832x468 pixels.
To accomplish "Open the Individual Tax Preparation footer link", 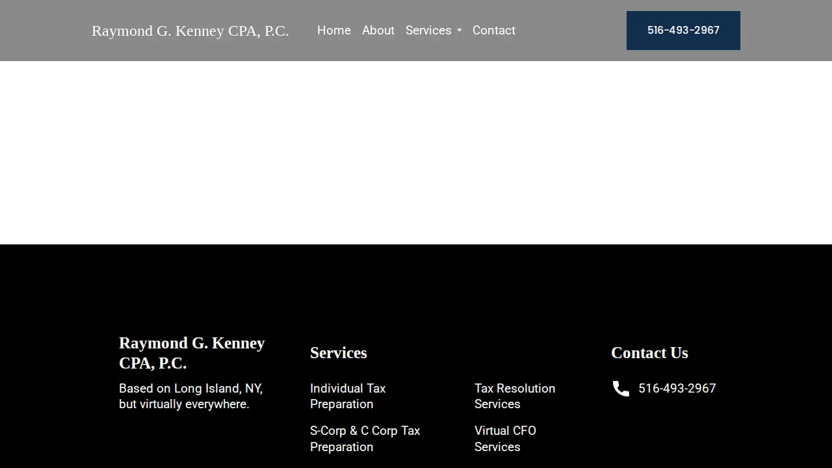I will (348, 396).
